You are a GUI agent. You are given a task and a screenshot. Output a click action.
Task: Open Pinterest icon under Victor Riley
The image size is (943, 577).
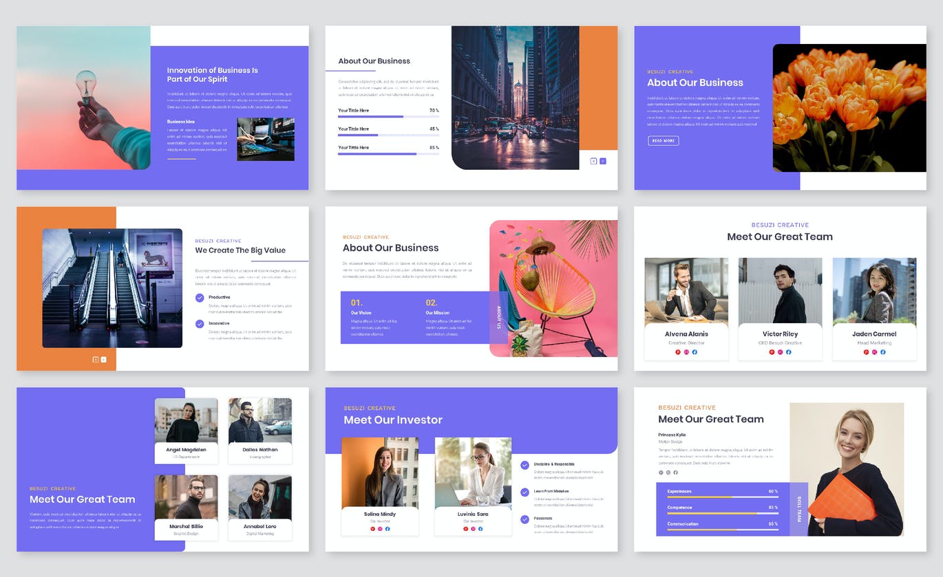click(772, 352)
